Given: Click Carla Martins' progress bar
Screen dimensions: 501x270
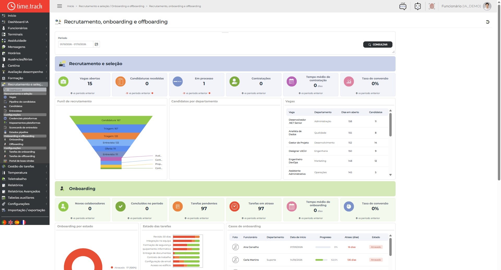Looking at the screenshot, I should pyautogui.click(x=321, y=260).
